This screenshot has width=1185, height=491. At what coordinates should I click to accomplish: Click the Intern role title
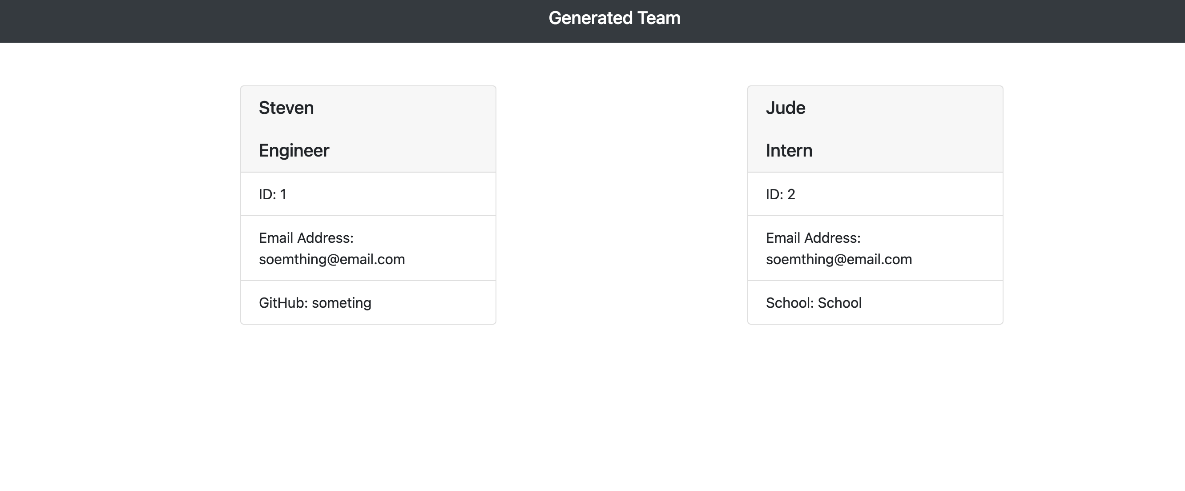[x=789, y=151]
